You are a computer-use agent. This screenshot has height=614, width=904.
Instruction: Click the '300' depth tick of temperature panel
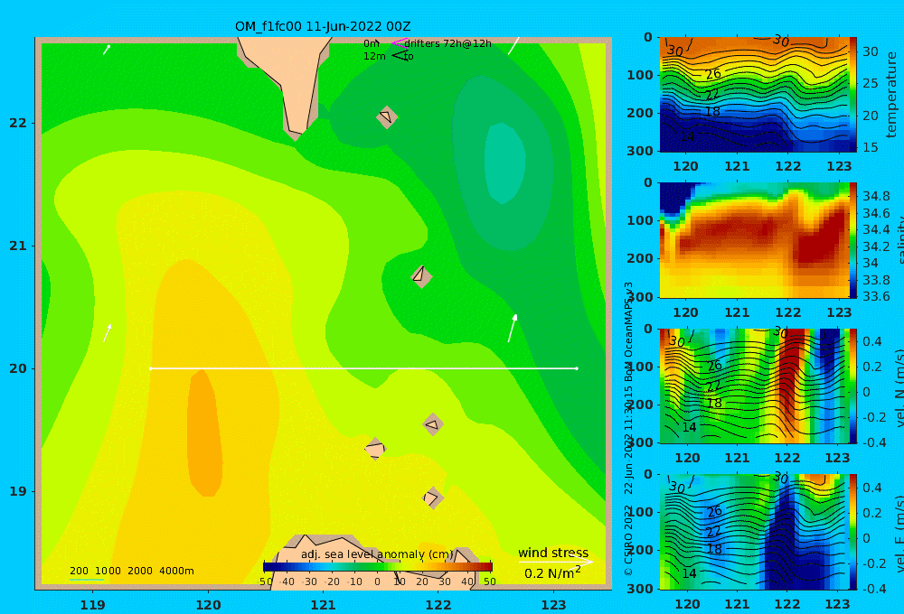point(640,151)
